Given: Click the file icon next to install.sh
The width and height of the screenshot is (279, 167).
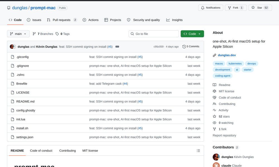Looking at the screenshot, I should (13, 128).
